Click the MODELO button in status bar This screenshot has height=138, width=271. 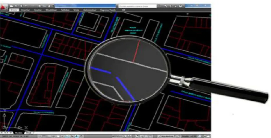pos(117,136)
